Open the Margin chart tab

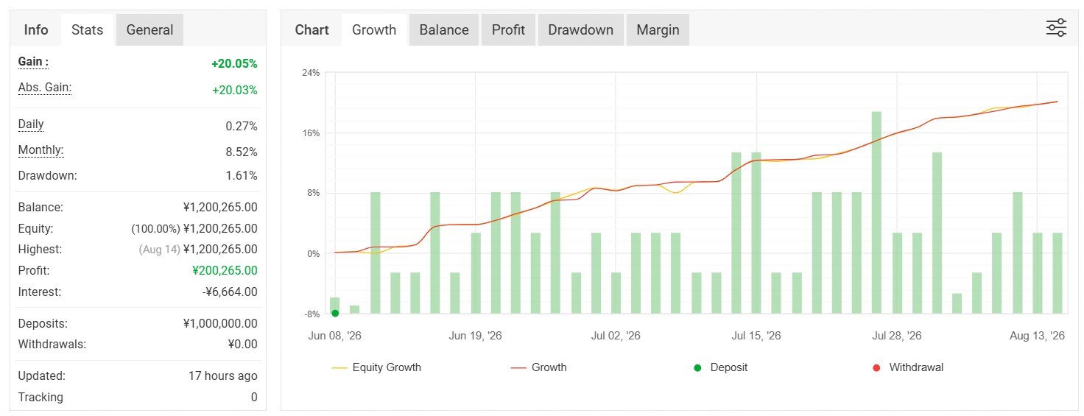[658, 30]
